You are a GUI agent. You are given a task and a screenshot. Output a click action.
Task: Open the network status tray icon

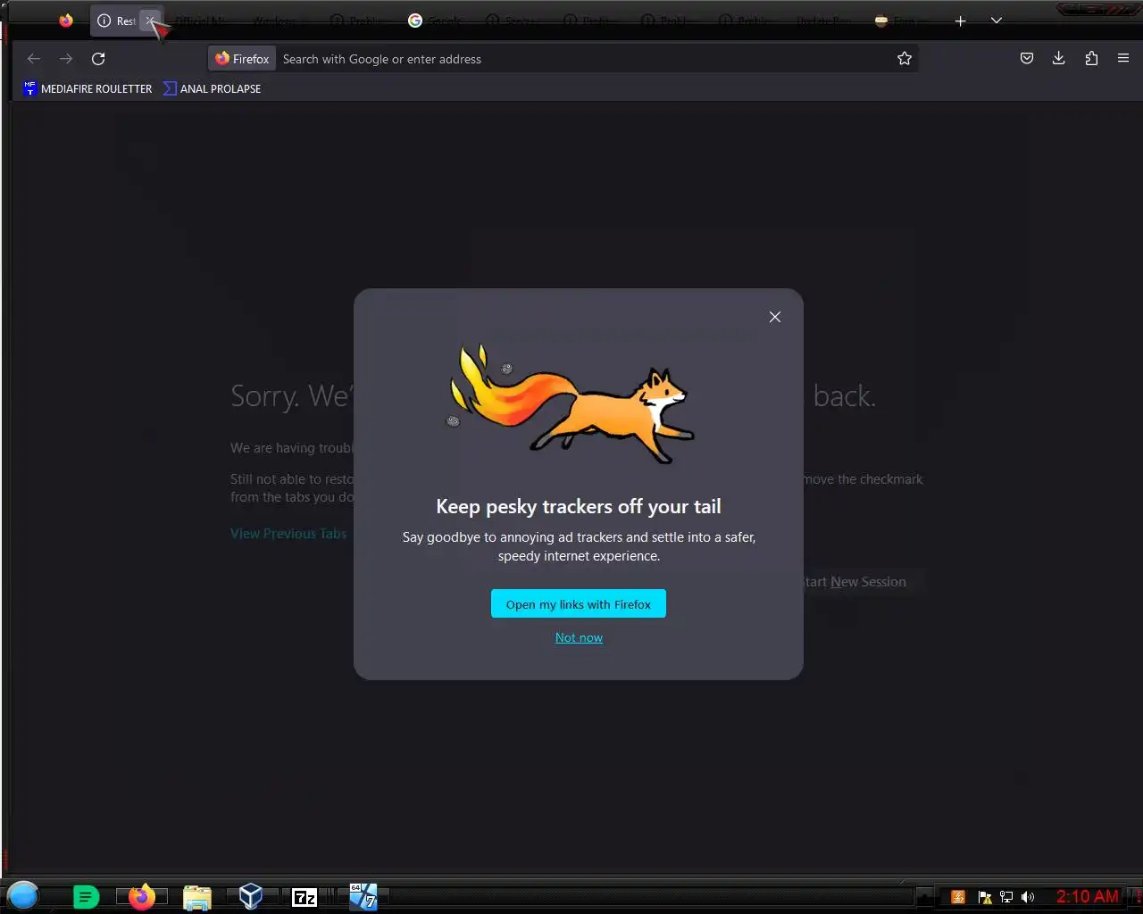(1006, 897)
